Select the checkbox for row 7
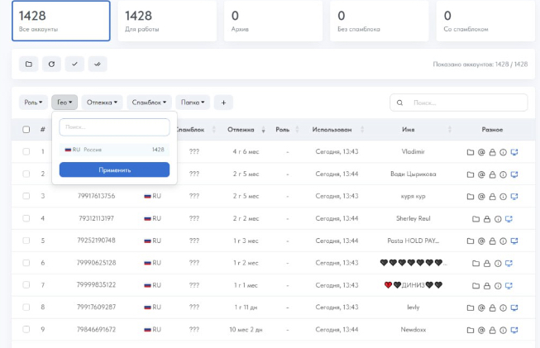This screenshot has width=540, height=348. (x=26, y=285)
